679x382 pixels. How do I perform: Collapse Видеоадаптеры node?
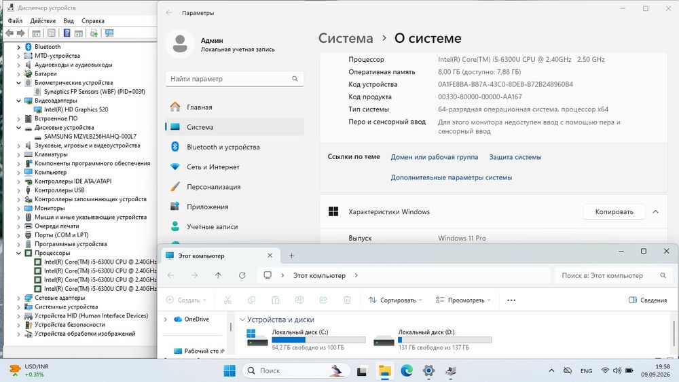(x=18, y=101)
